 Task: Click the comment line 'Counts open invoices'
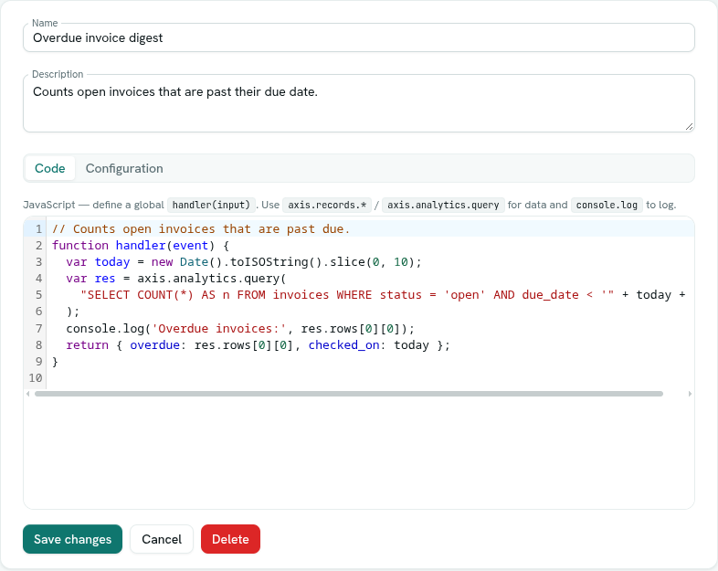coord(201,228)
